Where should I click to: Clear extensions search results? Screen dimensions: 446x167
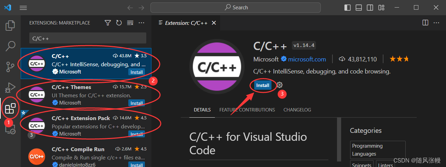[x=130, y=23]
